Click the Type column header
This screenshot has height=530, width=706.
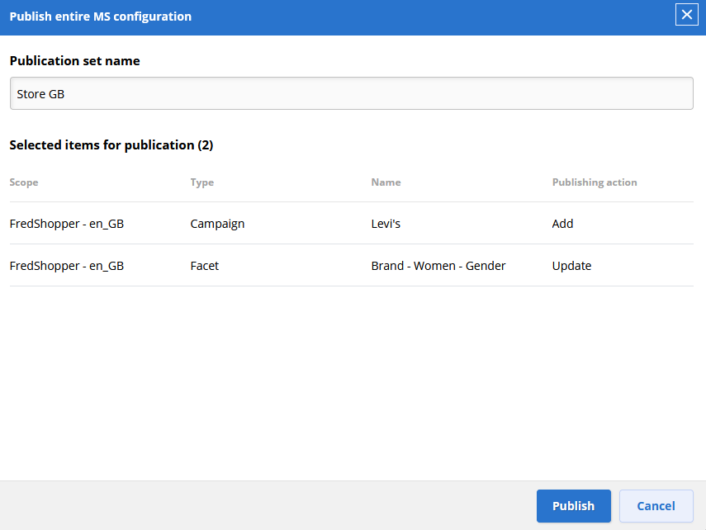[x=202, y=182]
